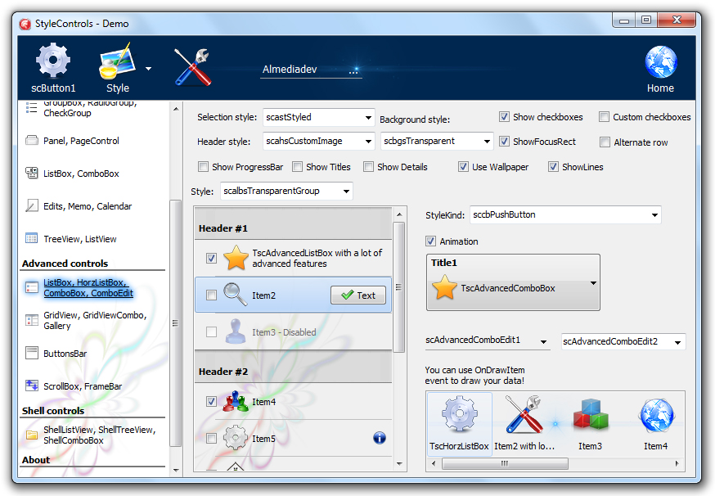Open Background style scbgsTransparent dropdown

click(x=437, y=142)
